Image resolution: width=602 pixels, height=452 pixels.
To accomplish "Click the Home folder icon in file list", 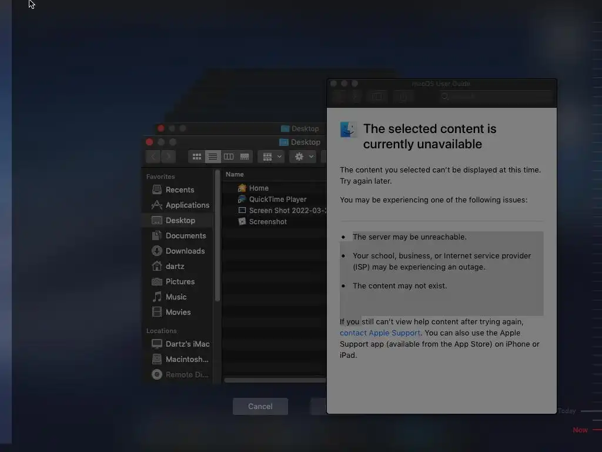I will (242, 188).
